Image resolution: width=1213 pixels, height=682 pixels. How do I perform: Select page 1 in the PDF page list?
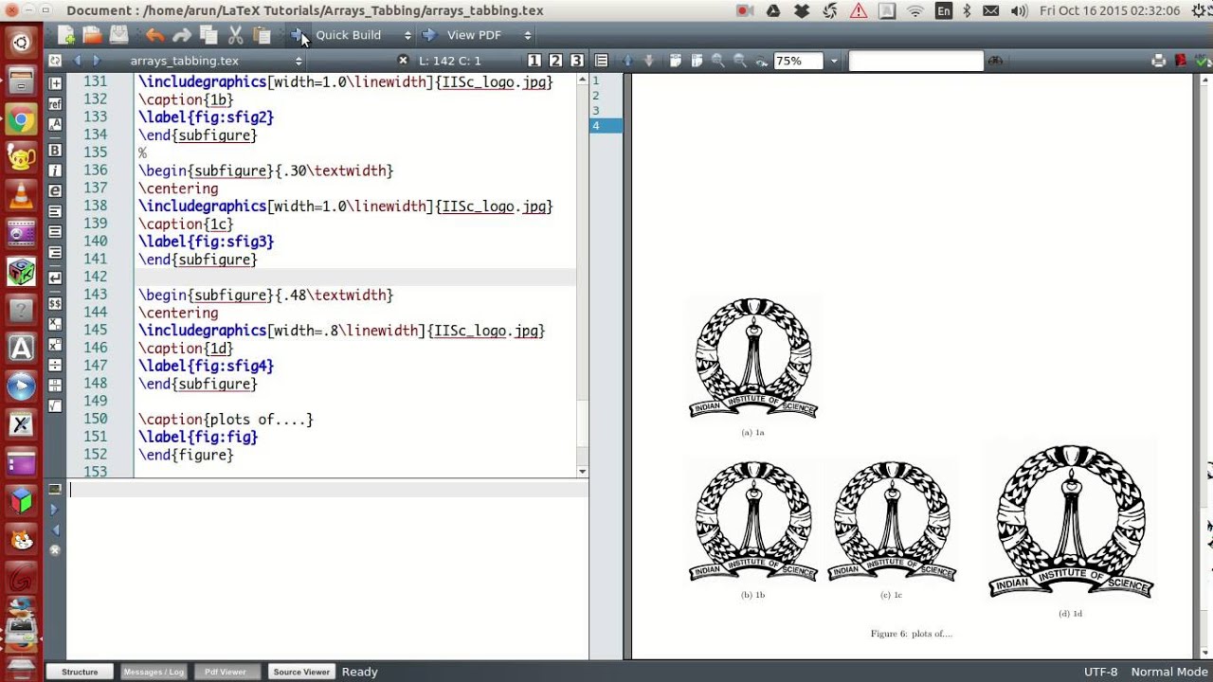coord(606,81)
